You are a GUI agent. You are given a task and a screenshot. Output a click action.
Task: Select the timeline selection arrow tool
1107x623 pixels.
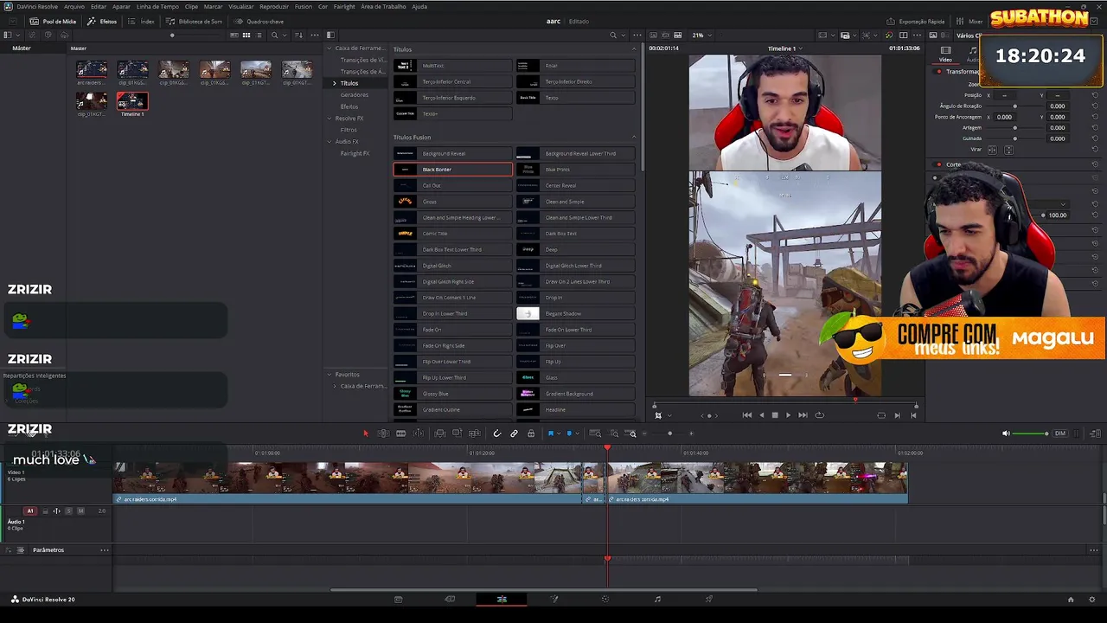365,434
